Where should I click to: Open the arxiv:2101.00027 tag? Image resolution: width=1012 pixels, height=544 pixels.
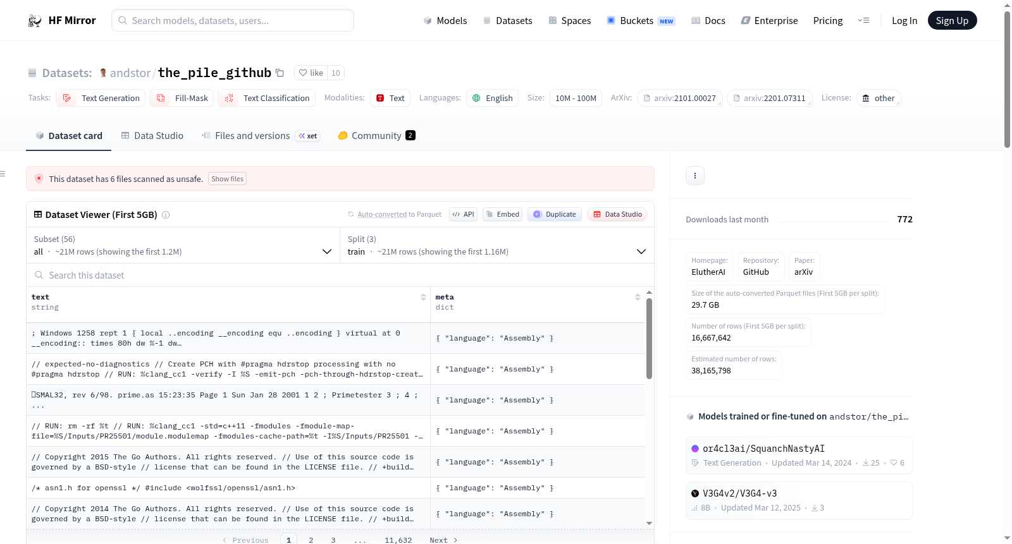680,99
